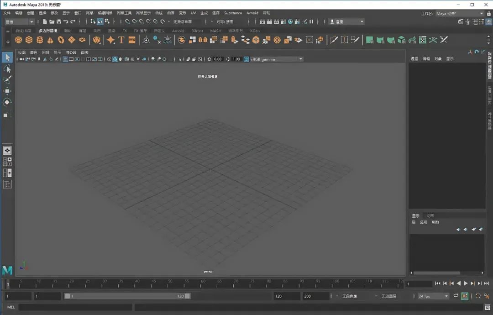Activate the Select tool arrow
The image size is (493, 315).
coord(7,57)
